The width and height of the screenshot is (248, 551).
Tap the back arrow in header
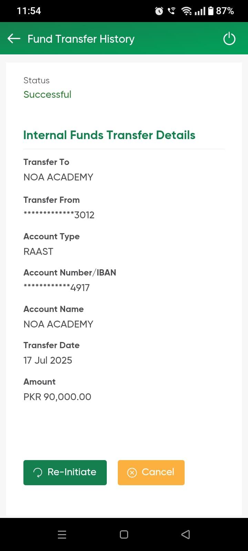coord(14,39)
